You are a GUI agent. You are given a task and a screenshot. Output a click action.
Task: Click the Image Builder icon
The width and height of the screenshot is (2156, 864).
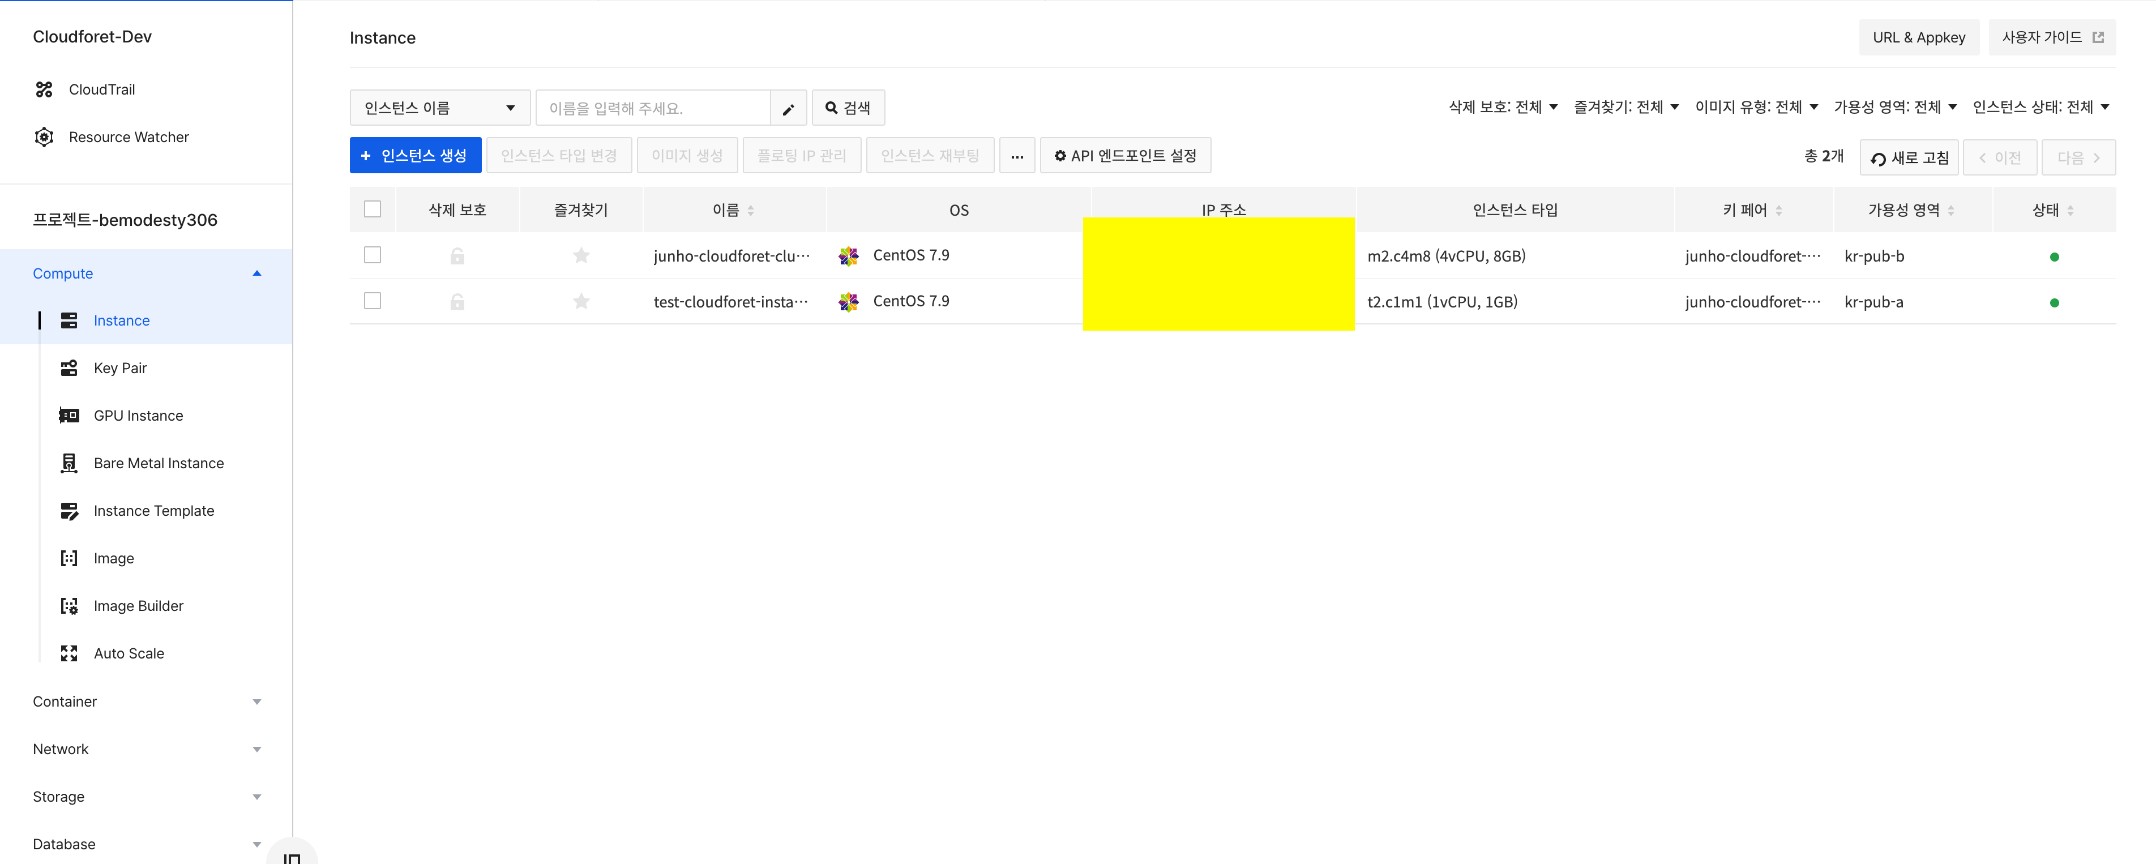(x=70, y=606)
